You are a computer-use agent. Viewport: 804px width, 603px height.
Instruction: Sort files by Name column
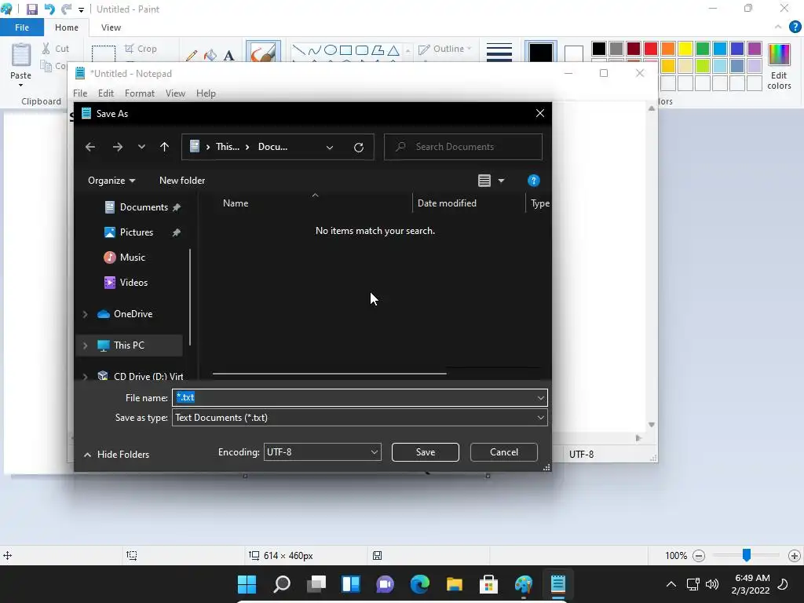[x=236, y=203]
